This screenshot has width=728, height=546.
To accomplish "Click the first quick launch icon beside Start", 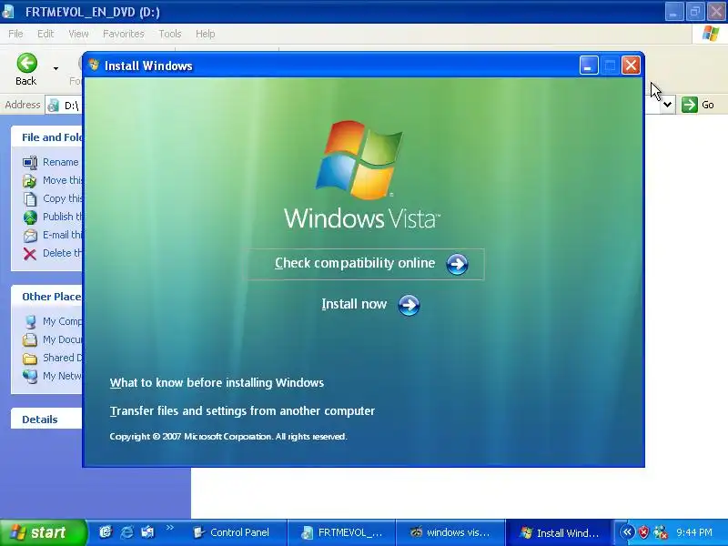I will pyautogui.click(x=106, y=532).
